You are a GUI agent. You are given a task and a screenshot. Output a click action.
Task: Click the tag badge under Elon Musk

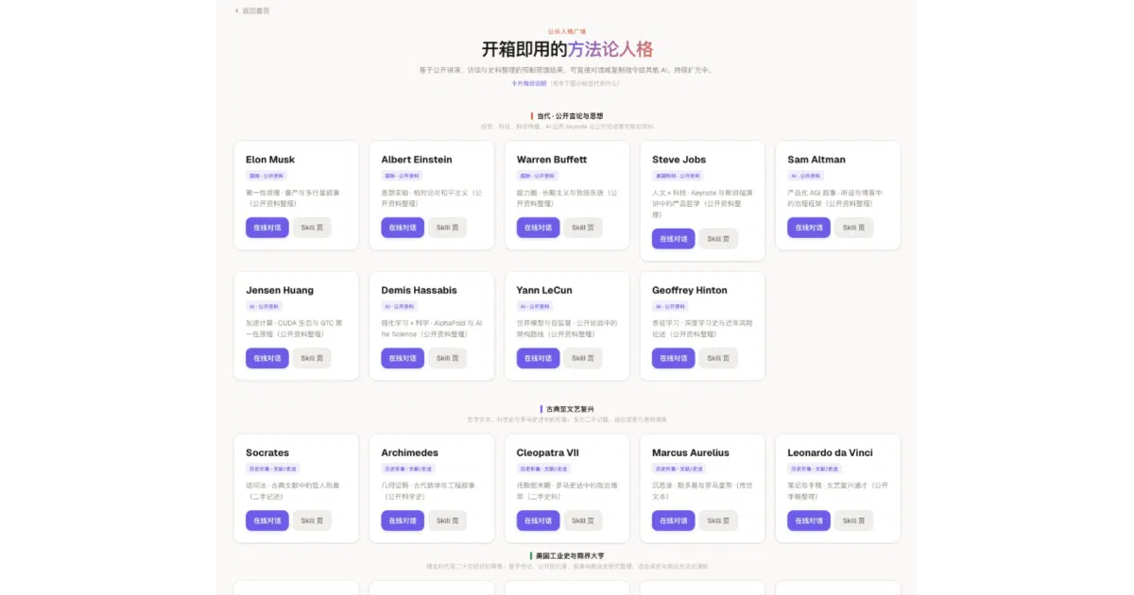(266, 176)
